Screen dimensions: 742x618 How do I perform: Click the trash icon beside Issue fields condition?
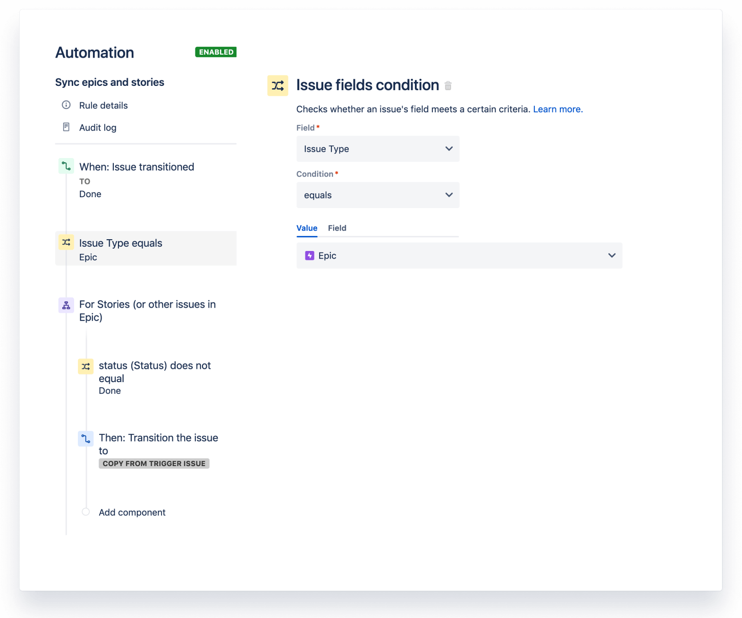(448, 86)
